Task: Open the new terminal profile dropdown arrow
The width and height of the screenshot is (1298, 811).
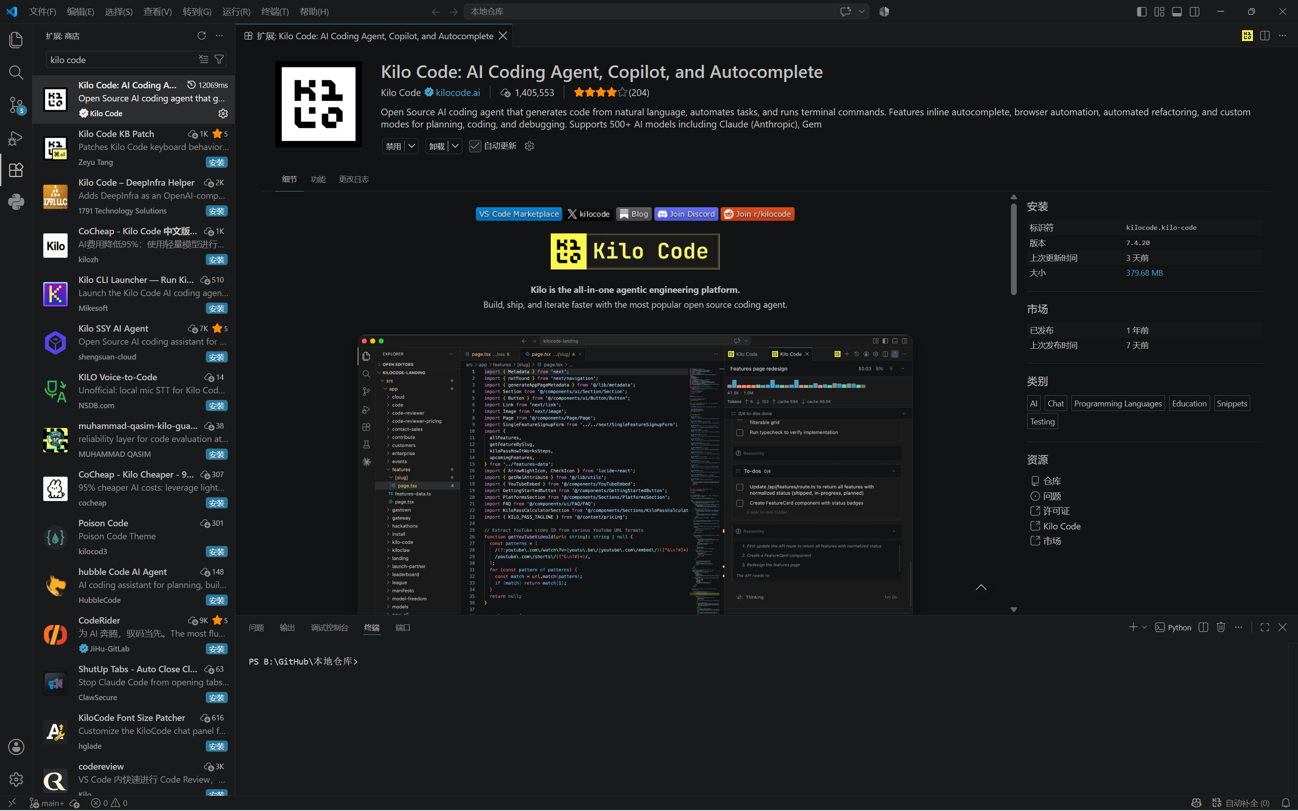Action: tap(1145, 627)
